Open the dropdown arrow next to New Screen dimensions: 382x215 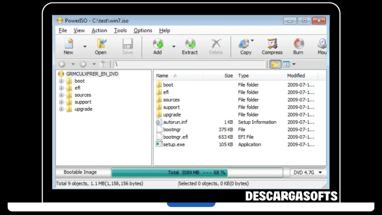[x=85, y=47]
